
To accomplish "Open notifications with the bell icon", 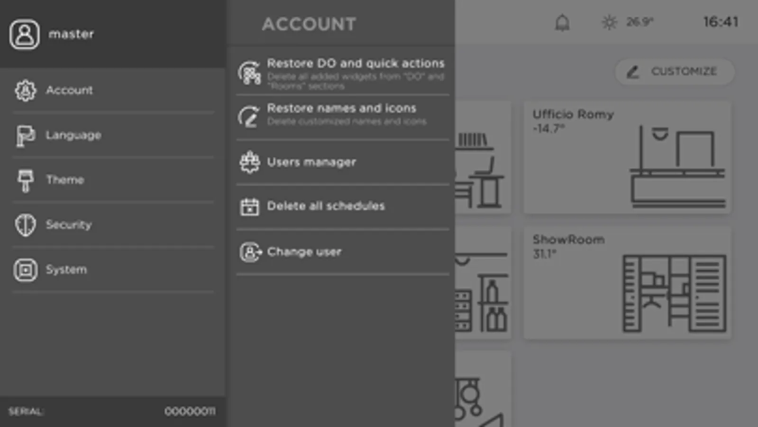I will pyautogui.click(x=562, y=22).
